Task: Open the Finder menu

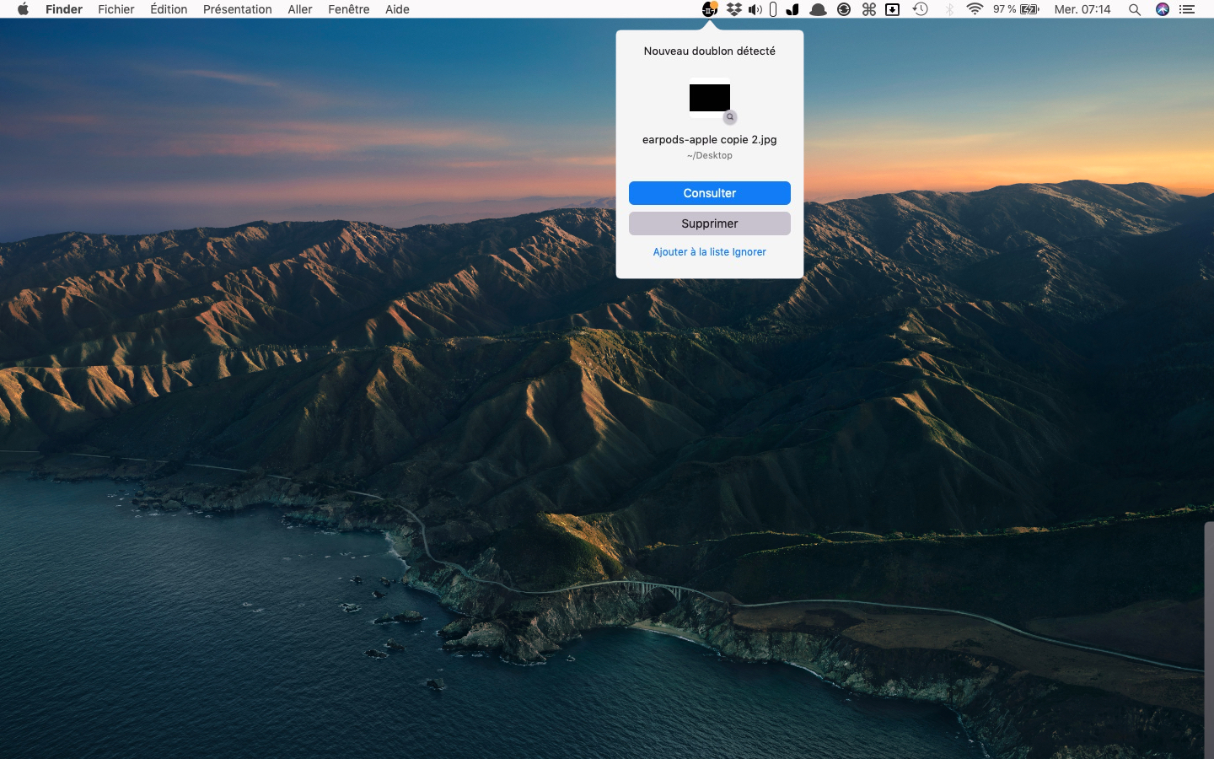Action: (x=64, y=9)
